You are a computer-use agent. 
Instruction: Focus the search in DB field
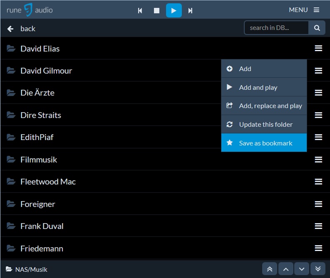tap(276, 27)
